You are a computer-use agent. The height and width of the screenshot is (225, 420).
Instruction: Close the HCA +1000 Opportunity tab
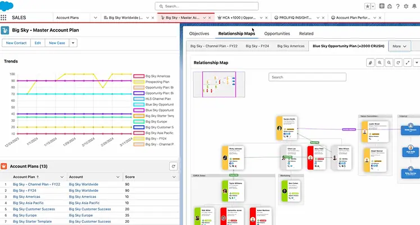pyautogui.click(x=266, y=17)
